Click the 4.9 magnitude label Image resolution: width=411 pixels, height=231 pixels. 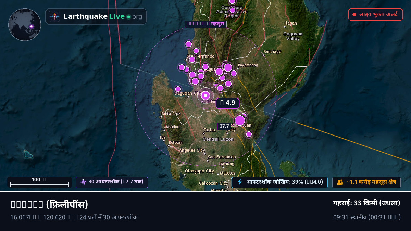tap(227, 103)
